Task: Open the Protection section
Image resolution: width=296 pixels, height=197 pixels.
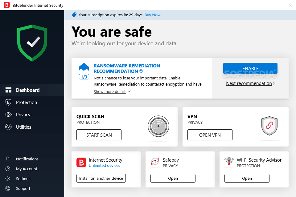Action: tap(32, 103)
